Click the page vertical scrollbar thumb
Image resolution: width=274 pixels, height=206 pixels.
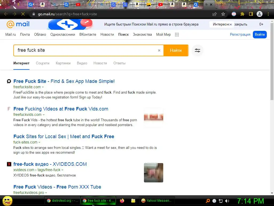272,61
